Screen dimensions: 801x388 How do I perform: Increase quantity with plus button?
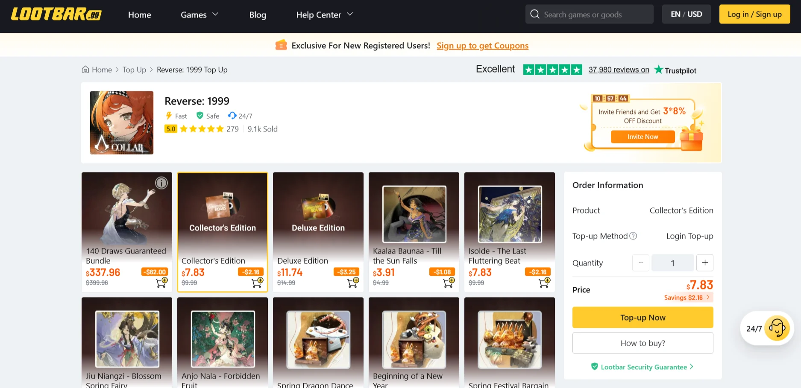click(x=704, y=263)
